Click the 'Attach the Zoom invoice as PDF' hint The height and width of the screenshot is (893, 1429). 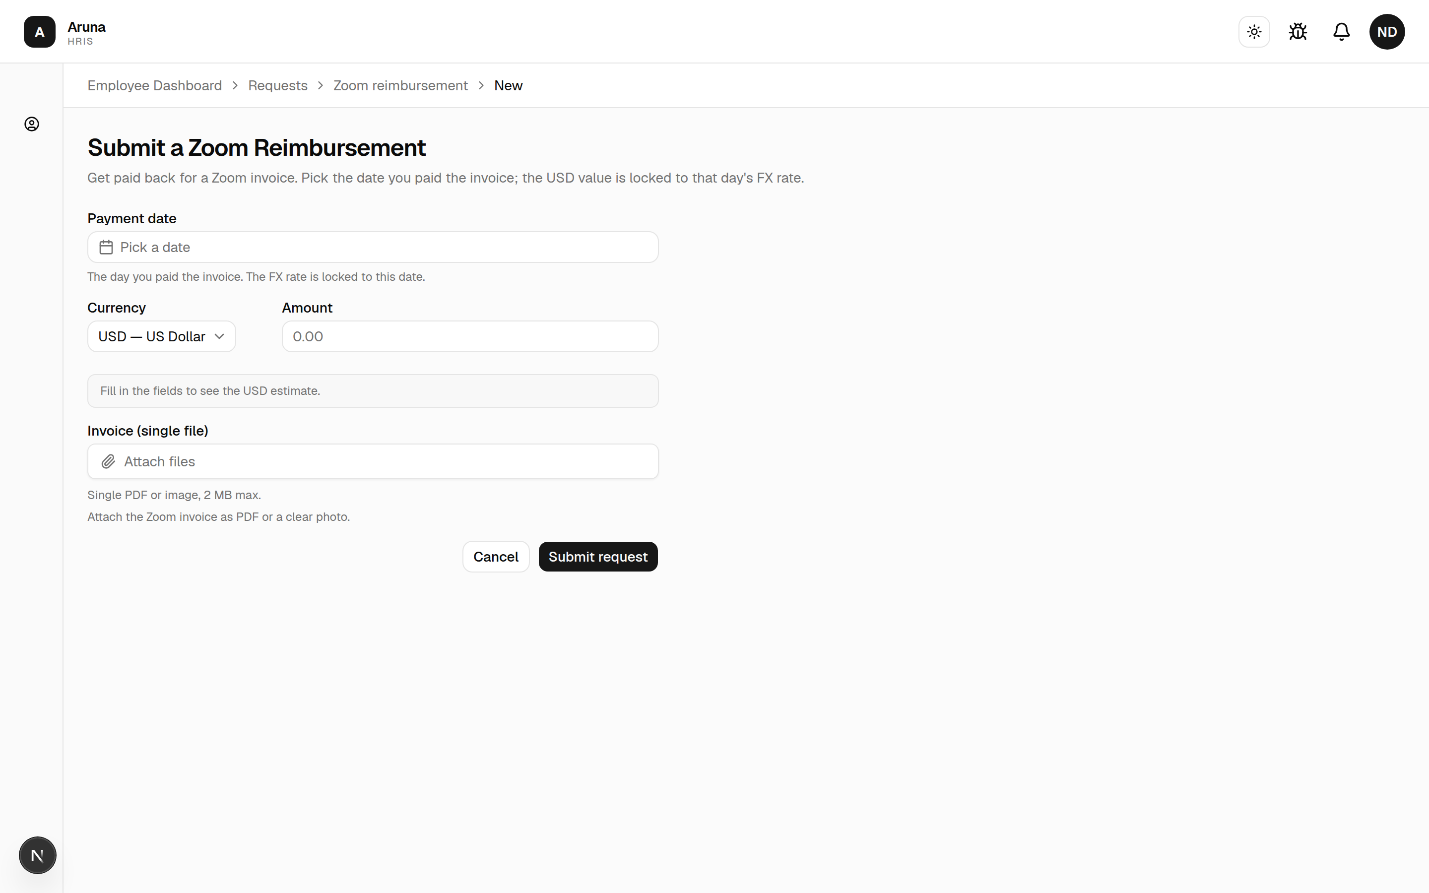[x=218, y=517]
